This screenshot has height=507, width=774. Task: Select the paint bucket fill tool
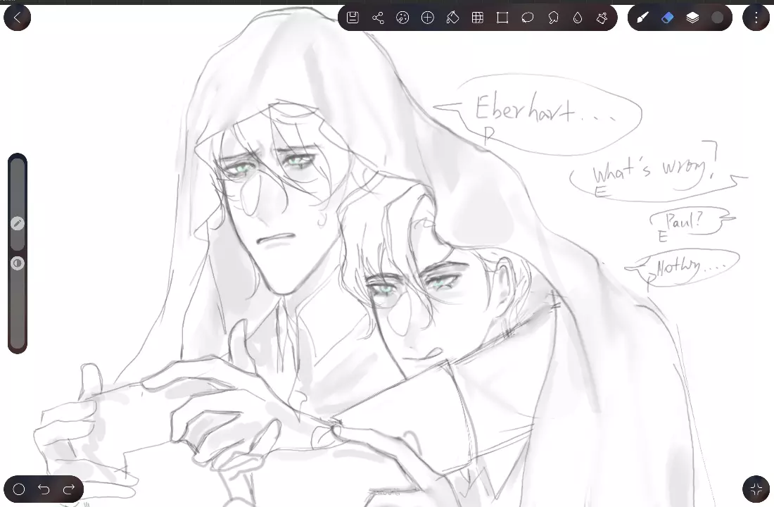point(452,18)
